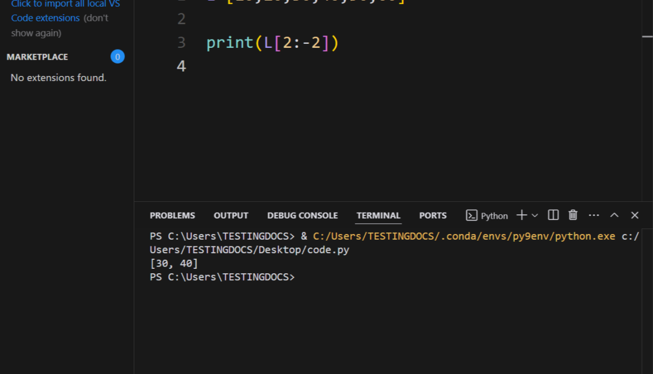Open the launch profile dropdown arrow

tap(535, 215)
